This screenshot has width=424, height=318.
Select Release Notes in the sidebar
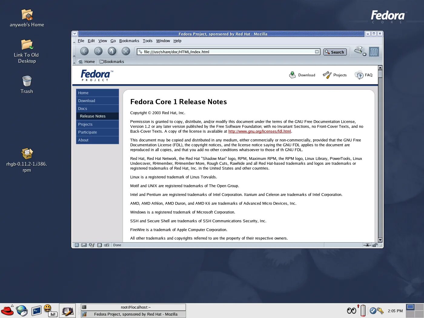[x=98, y=116]
